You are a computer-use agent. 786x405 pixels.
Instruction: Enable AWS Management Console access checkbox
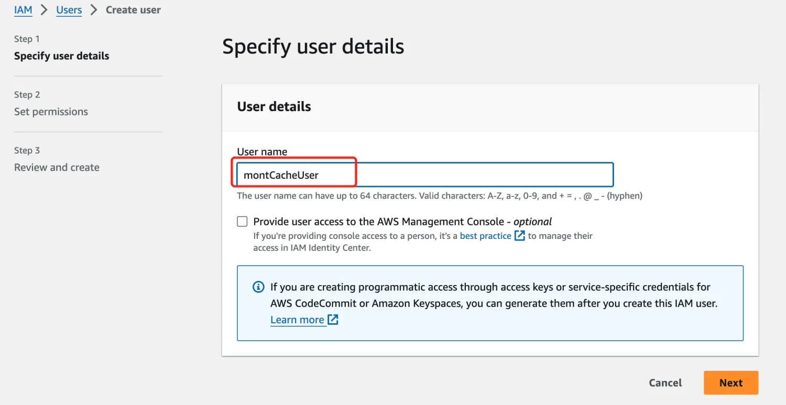pyautogui.click(x=242, y=222)
